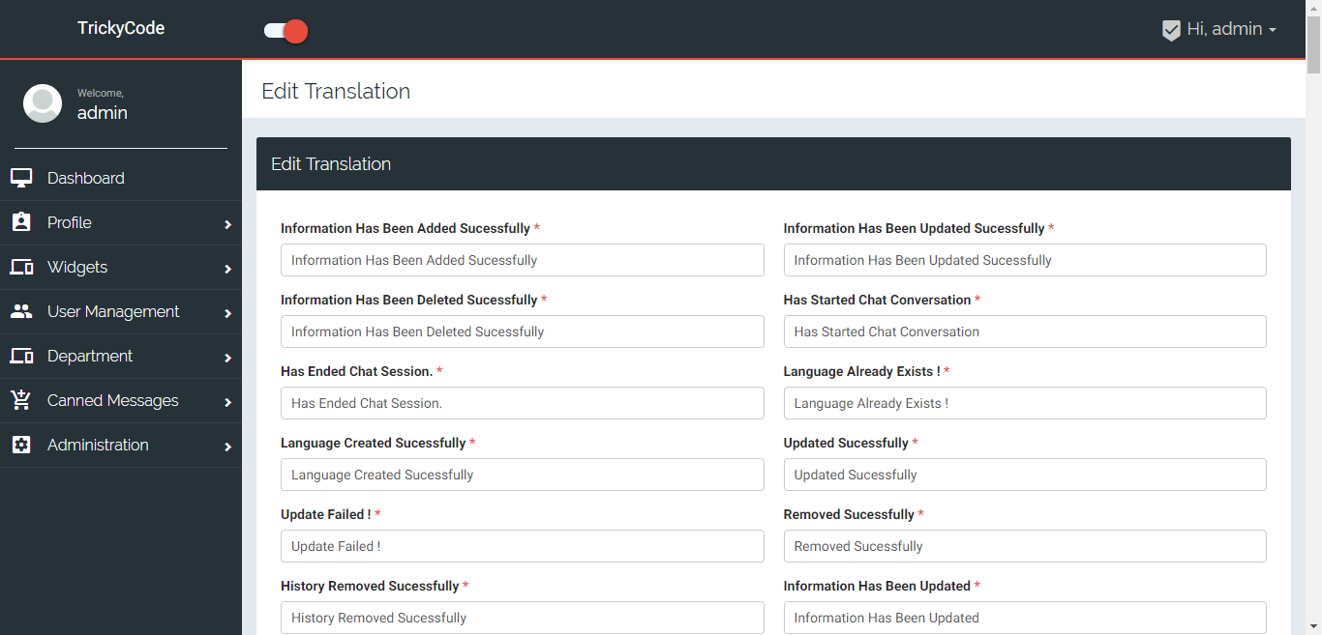
Task: Select Canned Messages in the sidebar
Action: tap(113, 400)
